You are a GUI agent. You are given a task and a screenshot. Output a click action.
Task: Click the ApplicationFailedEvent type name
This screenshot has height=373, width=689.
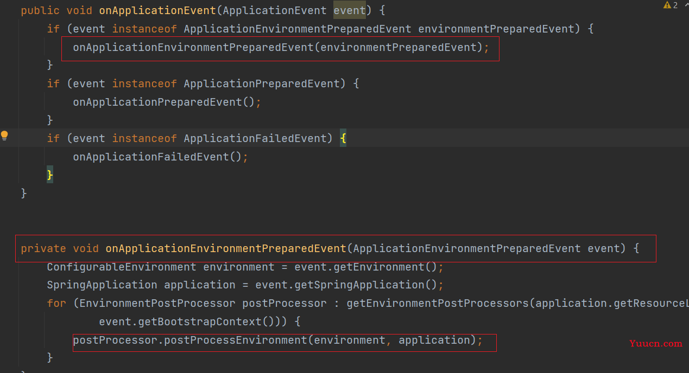[255, 138]
